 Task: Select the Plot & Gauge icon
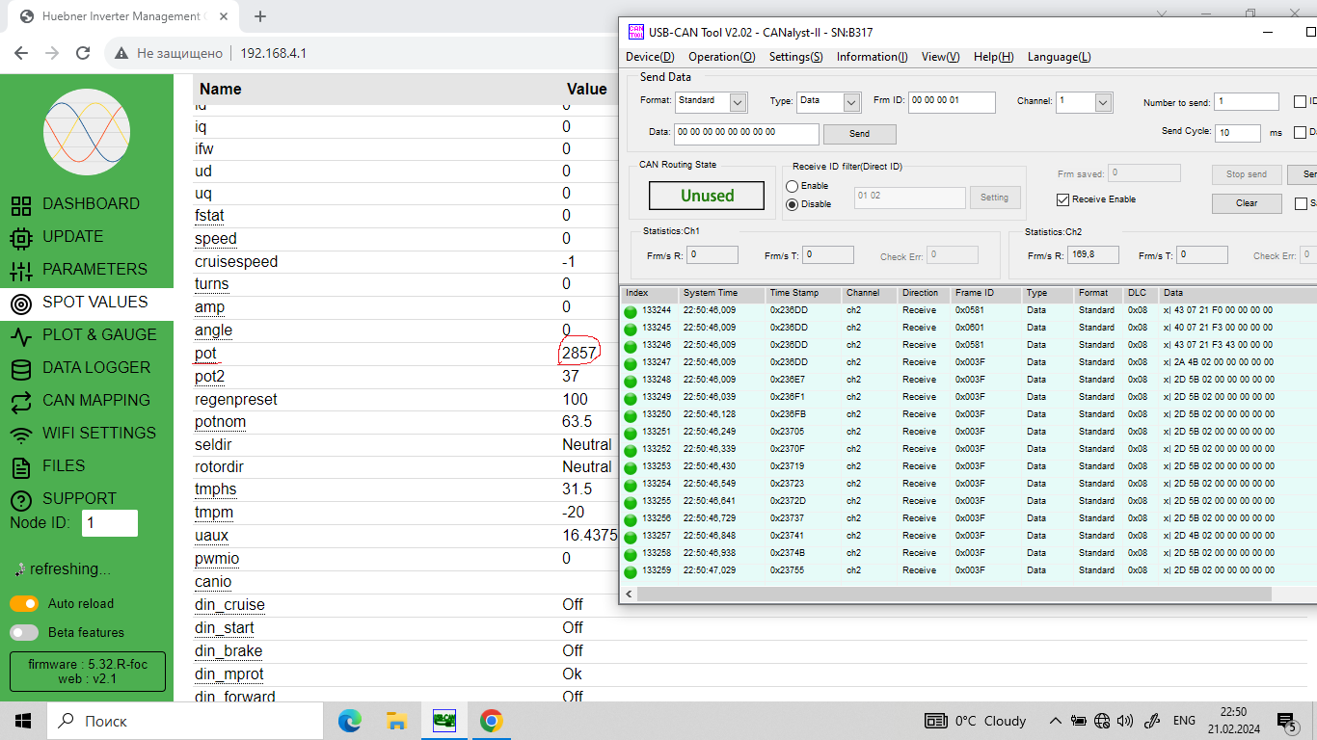click(21, 335)
